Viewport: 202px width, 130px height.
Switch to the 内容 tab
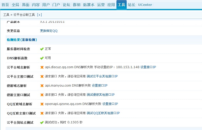[36, 5]
